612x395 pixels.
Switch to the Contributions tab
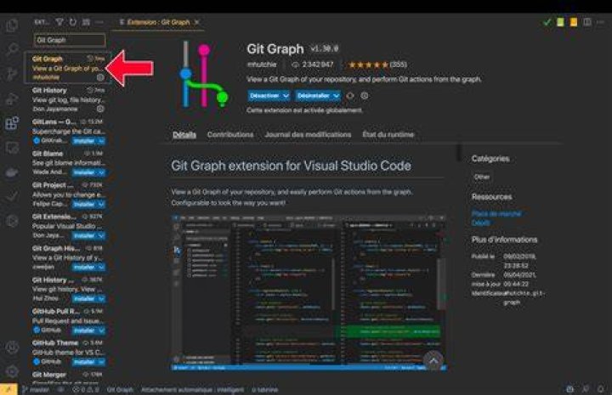coord(230,134)
